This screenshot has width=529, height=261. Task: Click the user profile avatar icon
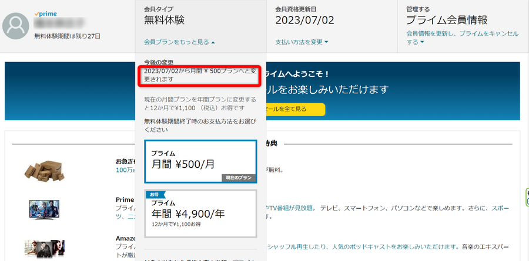pyautogui.click(x=15, y=26)
